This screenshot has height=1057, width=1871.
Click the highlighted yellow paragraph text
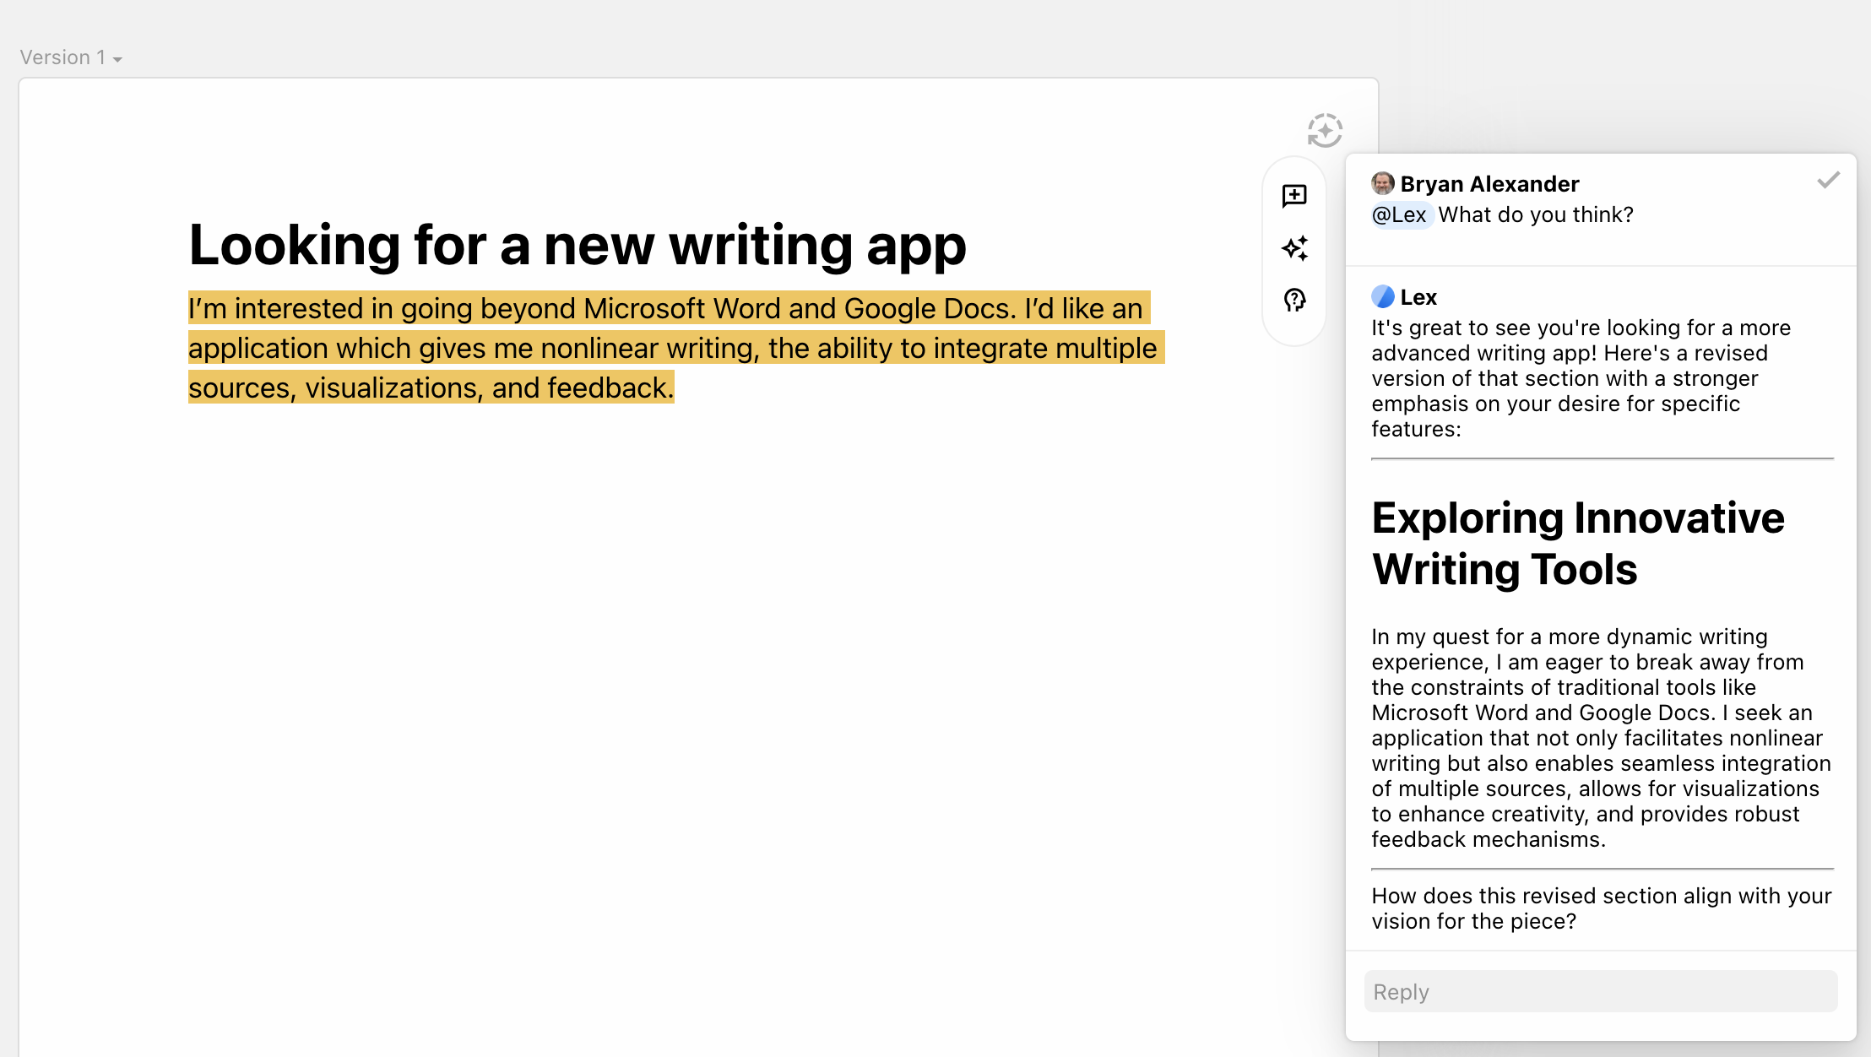pos(675,348)
